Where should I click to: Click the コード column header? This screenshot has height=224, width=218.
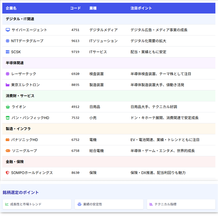click(x=75, y=8)
